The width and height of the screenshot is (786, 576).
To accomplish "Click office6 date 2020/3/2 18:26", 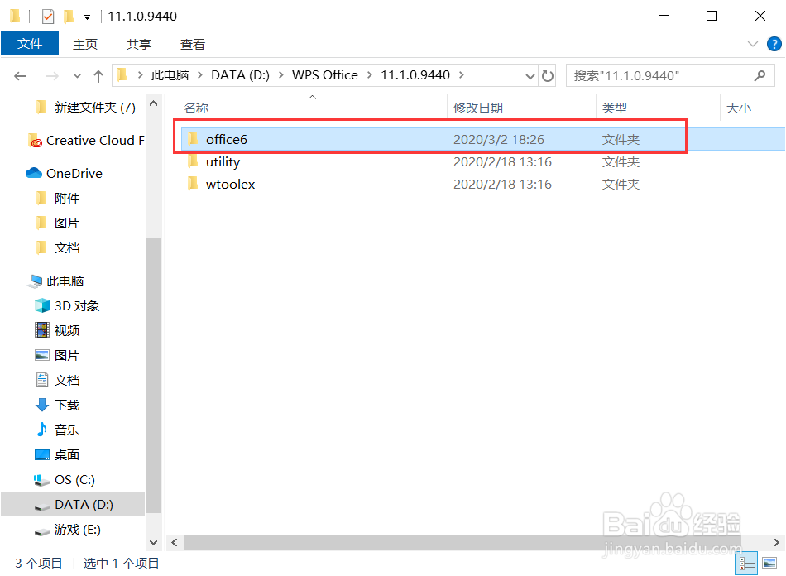I will coord(499,139).
